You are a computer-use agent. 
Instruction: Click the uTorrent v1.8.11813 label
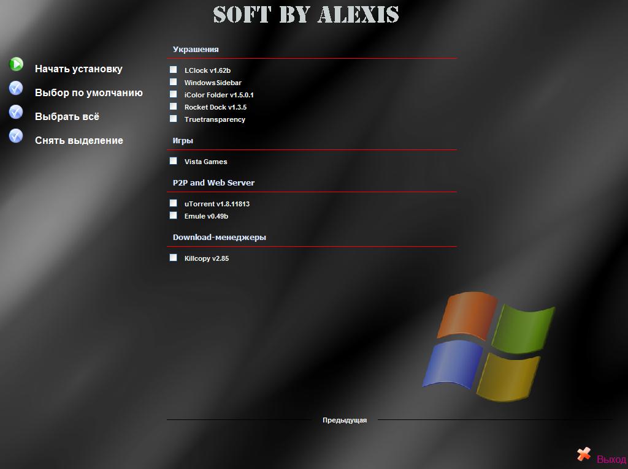216,204
